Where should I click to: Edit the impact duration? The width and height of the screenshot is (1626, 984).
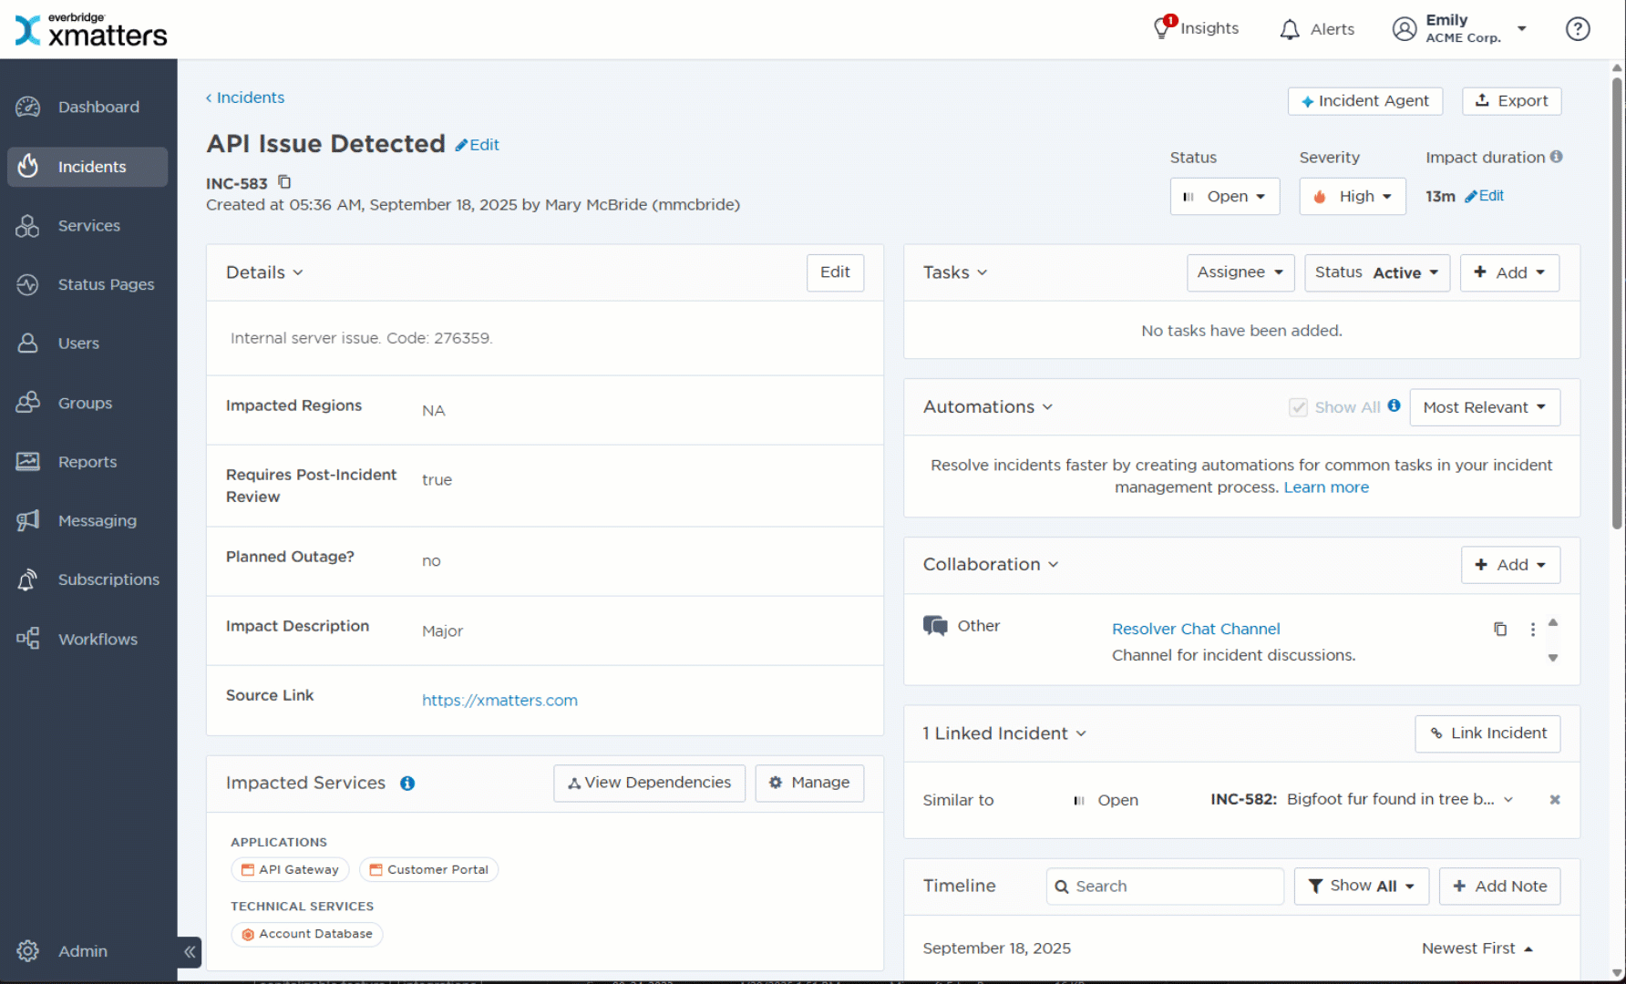1484,196
